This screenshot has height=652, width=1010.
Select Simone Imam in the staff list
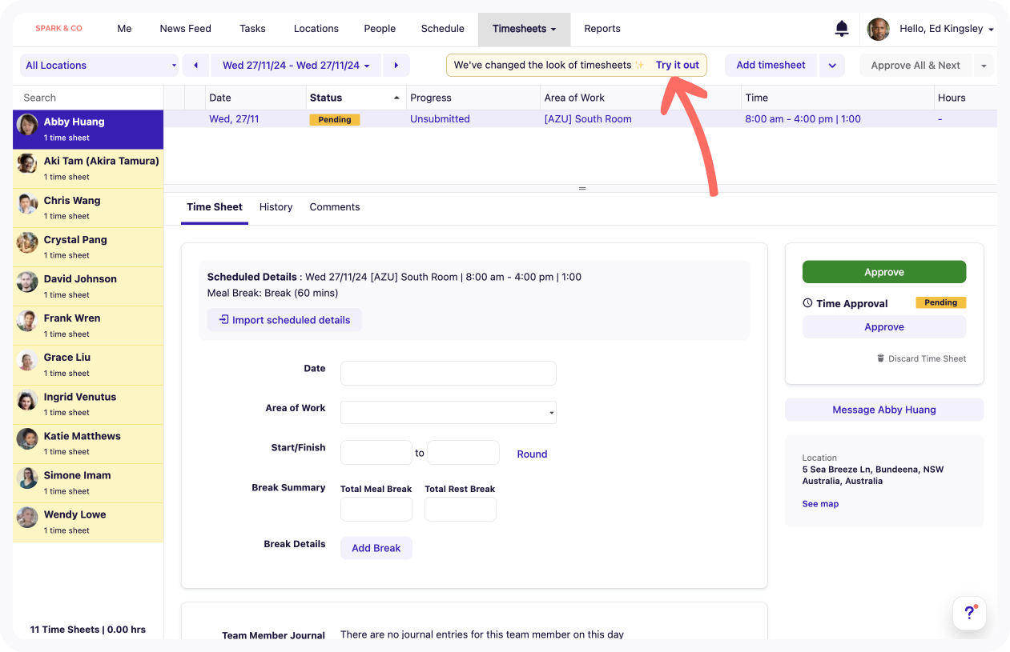pos(88,482)
